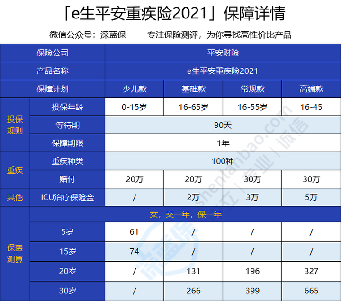Select the 平安财险 cell
Viewport: 341px width, 301px height.
(x=223, y=53)
